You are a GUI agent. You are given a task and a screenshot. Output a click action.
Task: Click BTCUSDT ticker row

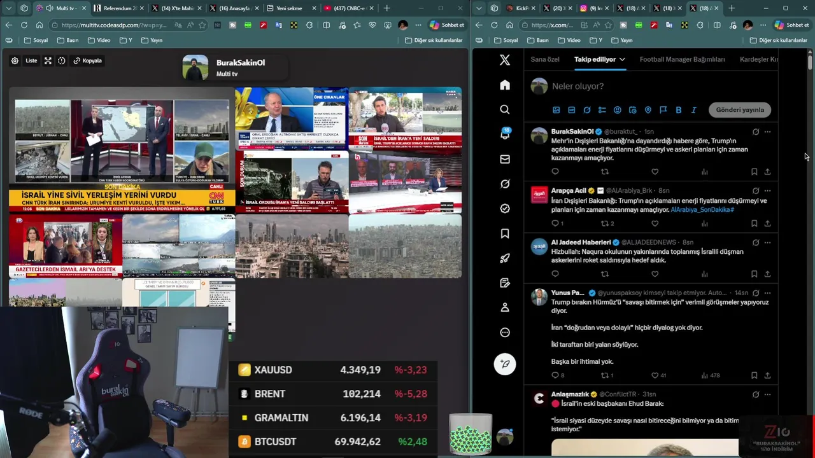click(333, 441)
